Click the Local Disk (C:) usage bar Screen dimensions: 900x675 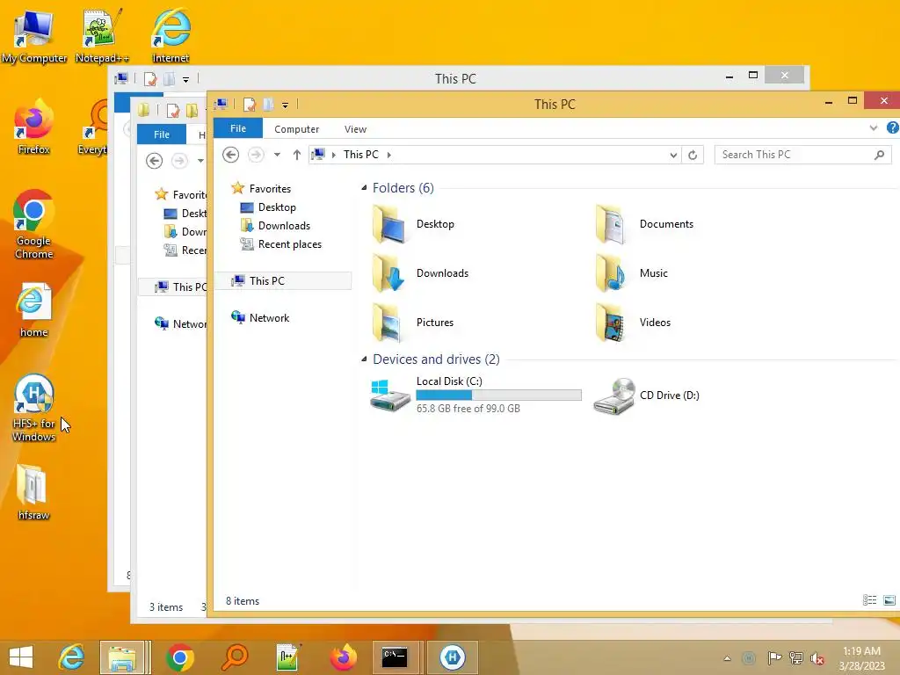499,395
